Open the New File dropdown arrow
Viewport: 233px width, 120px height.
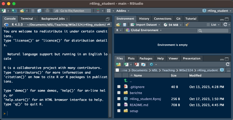[x=8, y=11]
